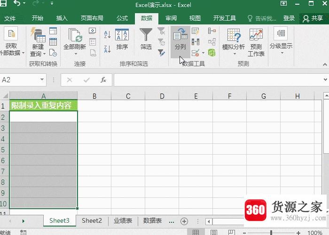Toggle the Filter funnel icon
This screenshot has height=235, width=329.
click(x=146, y=35)
